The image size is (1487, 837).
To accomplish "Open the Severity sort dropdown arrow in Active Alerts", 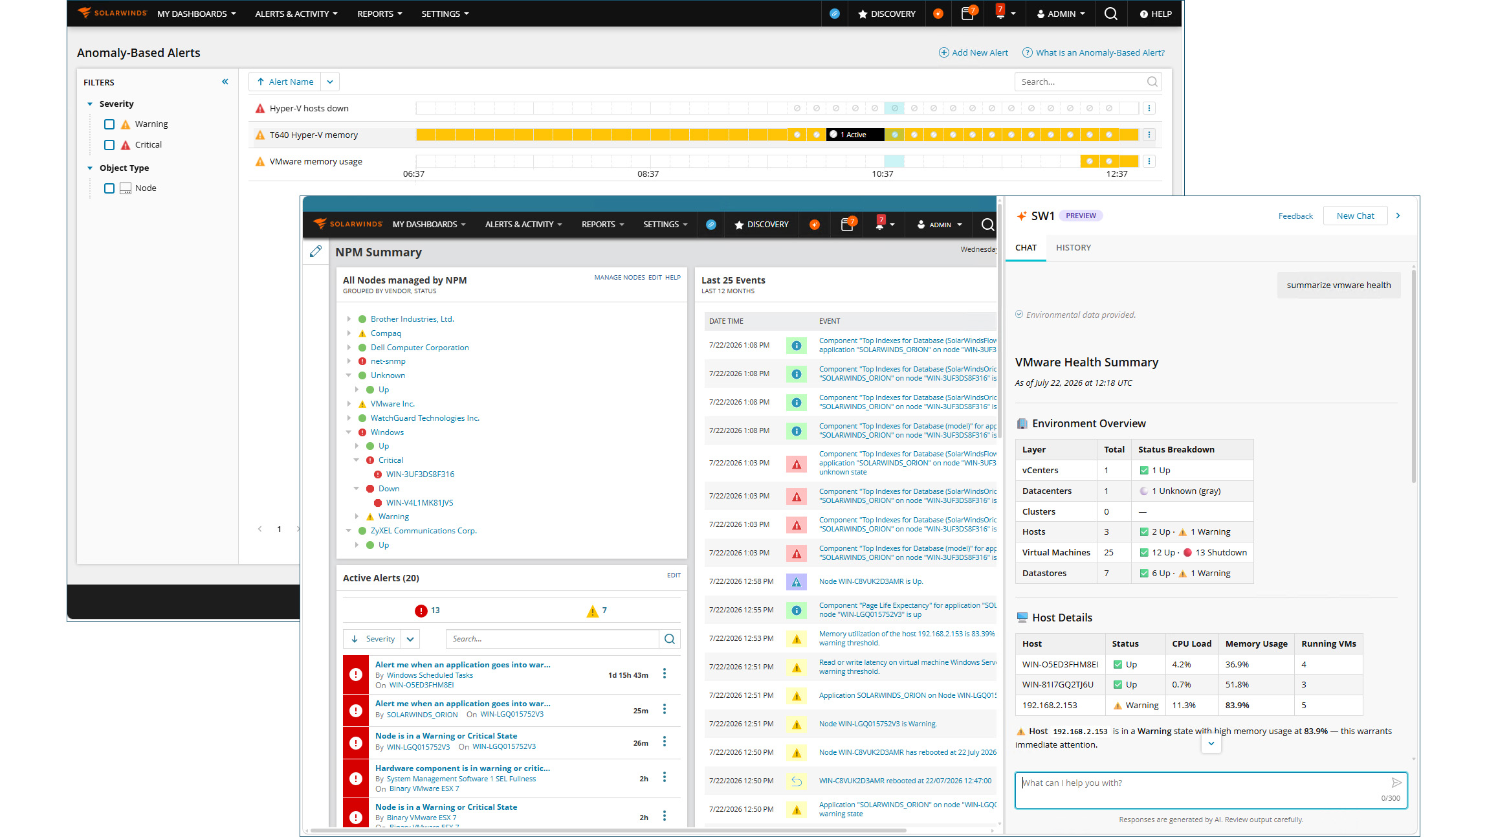I will pyautogui.click(x=410, y=639).
